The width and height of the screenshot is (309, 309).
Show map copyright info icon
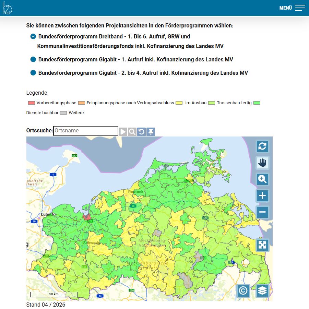(x=243, y=291)
